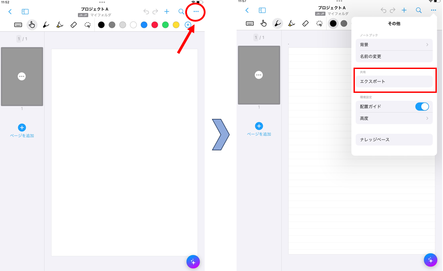This screenshot has height=271, width=443.
Task: Tap the add pen (+) circle in toolbar
Action: pos(187,24)
